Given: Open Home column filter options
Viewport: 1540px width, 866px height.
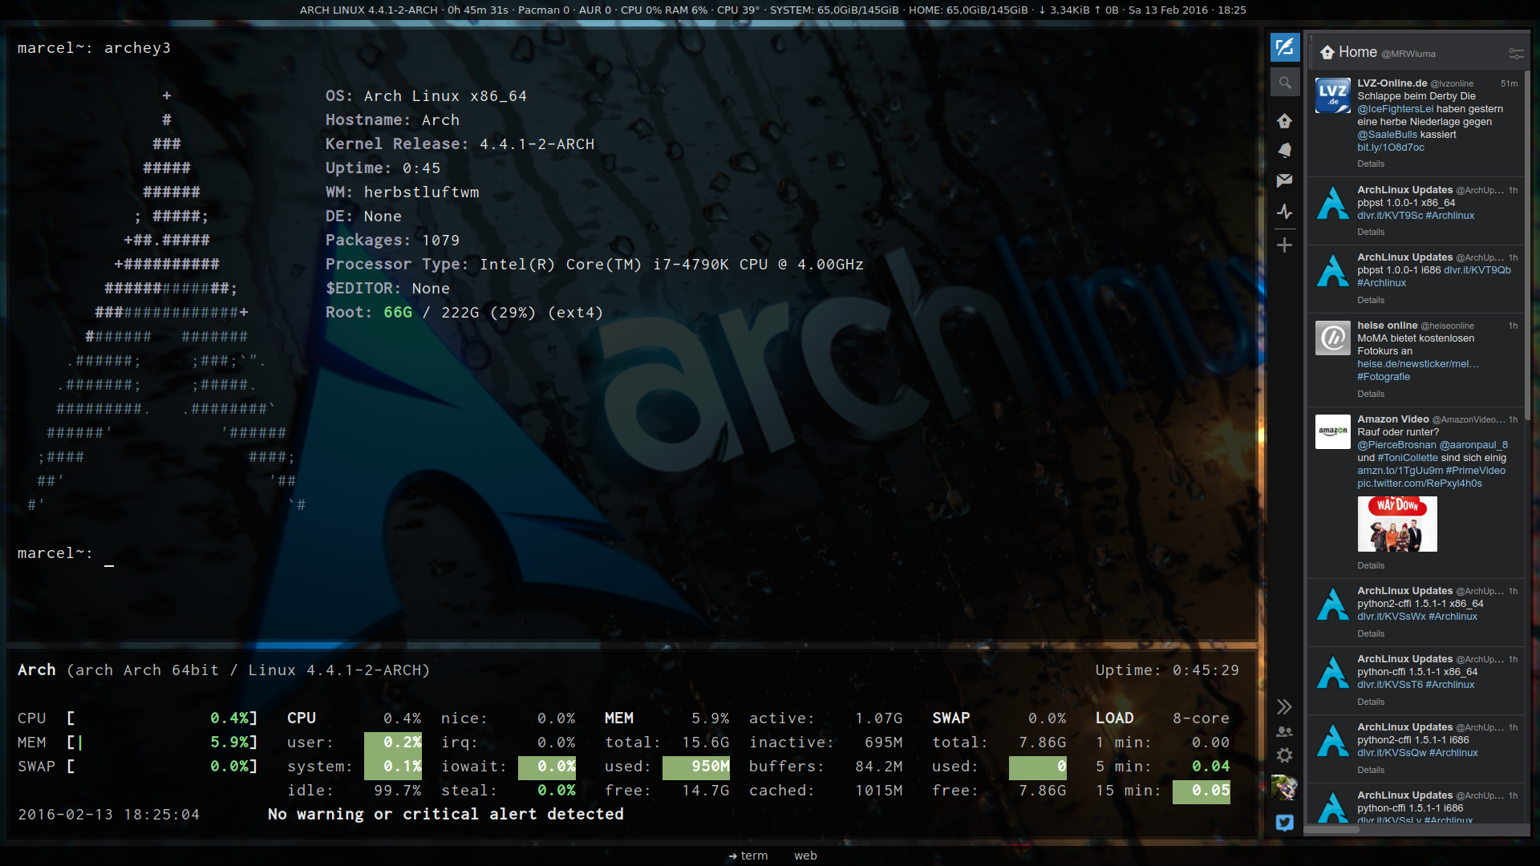Looking at the screenshot, I should 1515,54.
